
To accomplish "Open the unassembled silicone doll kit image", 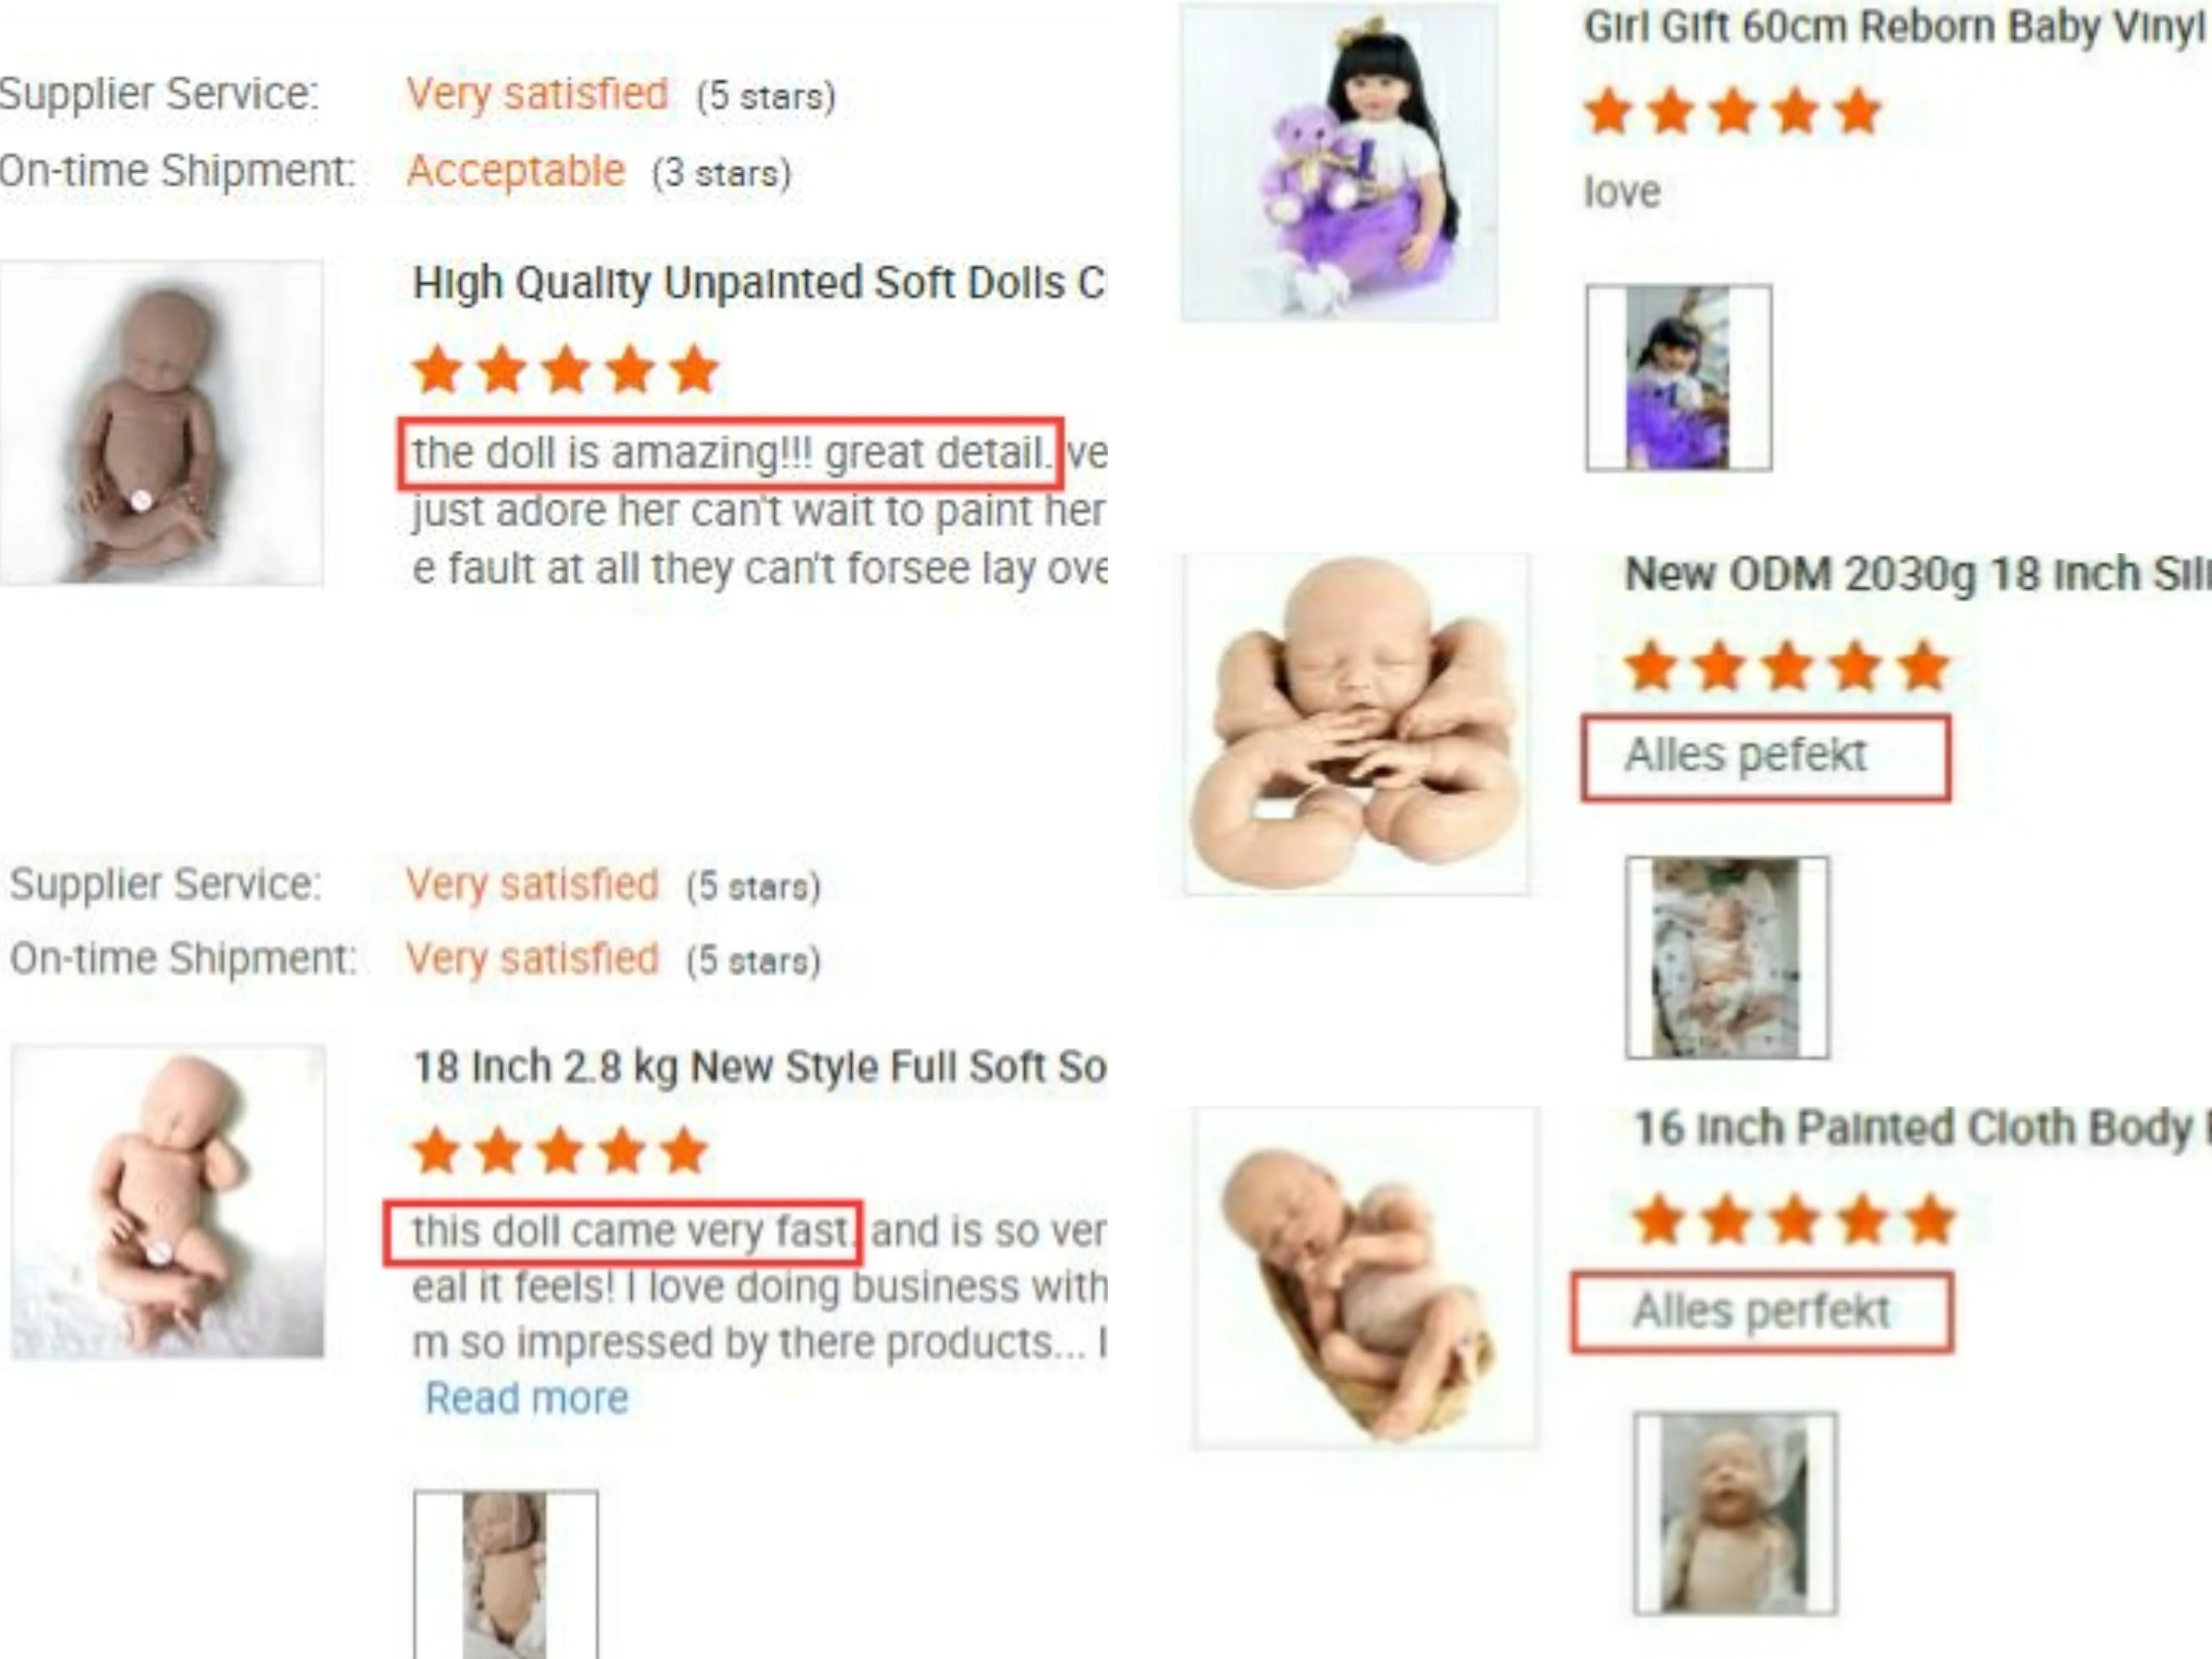I will tap(1356, 724).
